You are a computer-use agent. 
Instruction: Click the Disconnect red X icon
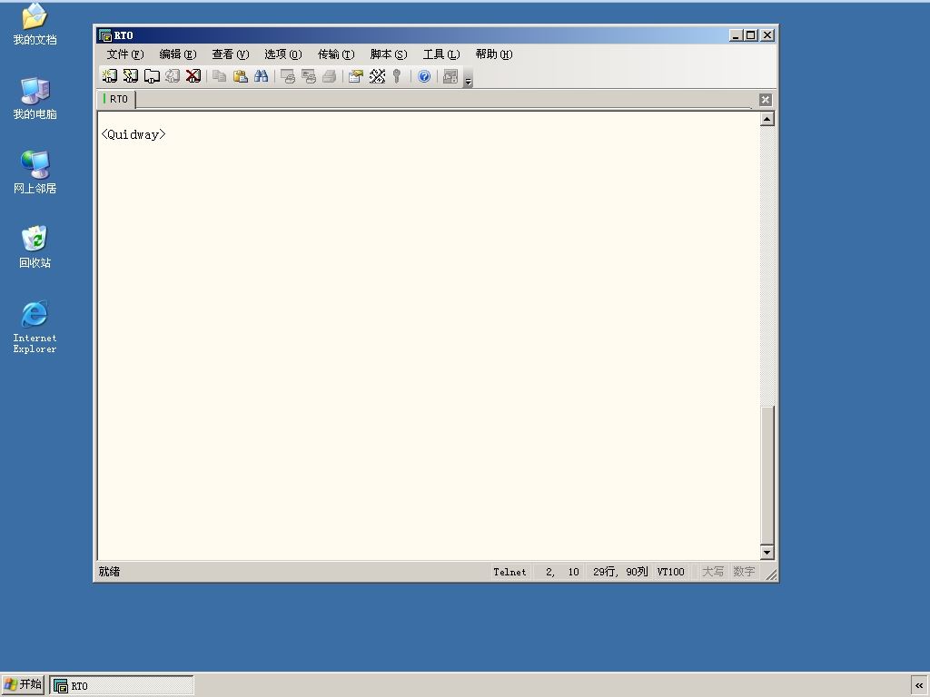pyautogui.click(x=193, y=76)
